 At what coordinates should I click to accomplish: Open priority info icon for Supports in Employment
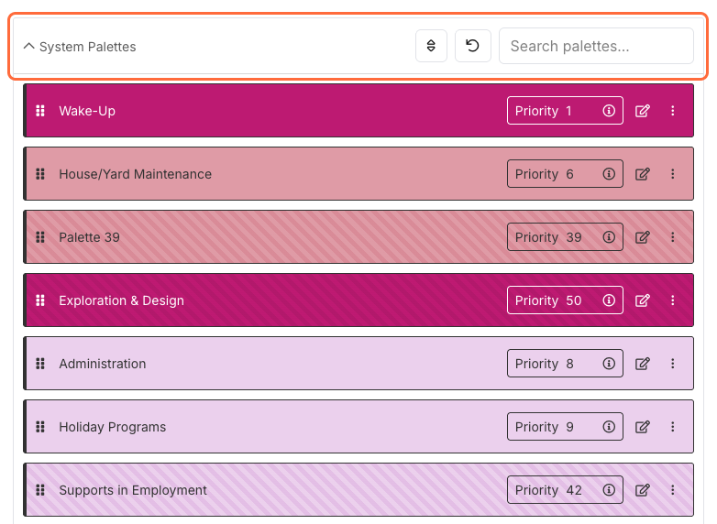[x=609, y=490]
